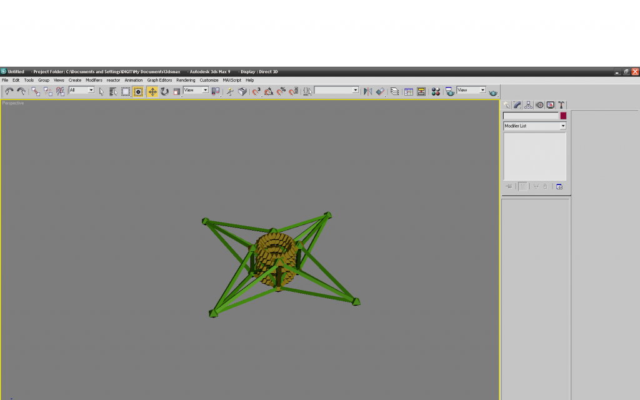Open Select by Name dialog
This screenshot has width=640, height=400.
pos(113,91)
